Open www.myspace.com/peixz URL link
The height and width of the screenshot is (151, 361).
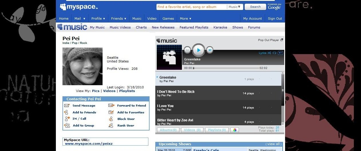pyautogui.click(x=89, y=144)
